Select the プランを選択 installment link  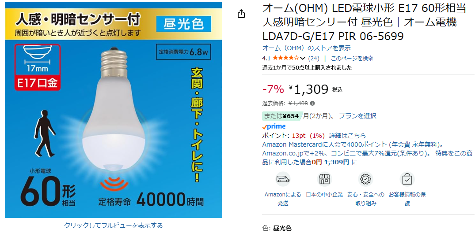click(x=357, y=116)
